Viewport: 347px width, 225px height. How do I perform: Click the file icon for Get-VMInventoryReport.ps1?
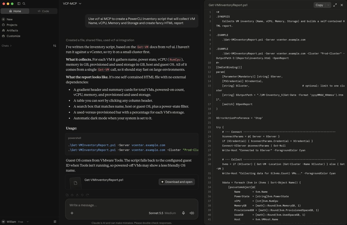[75, 183]
